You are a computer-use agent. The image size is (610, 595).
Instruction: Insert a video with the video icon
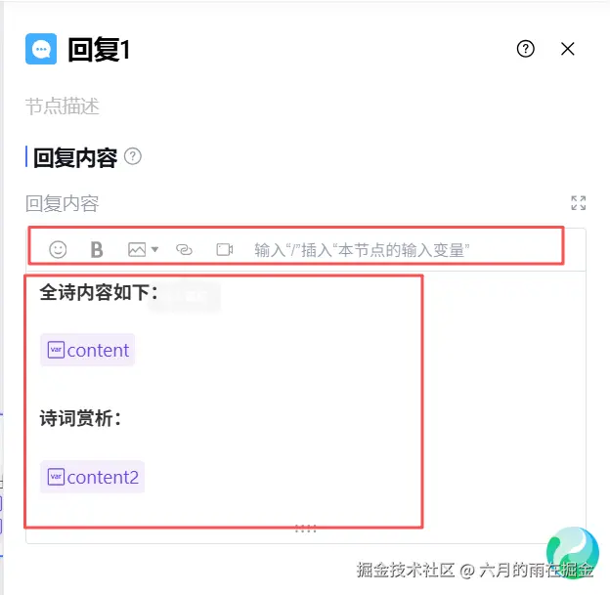click(225, 249)
